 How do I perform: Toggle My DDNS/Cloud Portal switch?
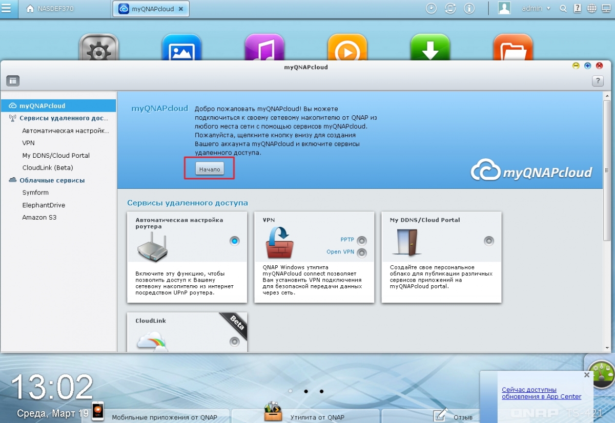coord(489,241)
